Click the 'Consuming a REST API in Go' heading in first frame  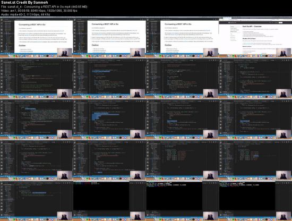[32, 24]
